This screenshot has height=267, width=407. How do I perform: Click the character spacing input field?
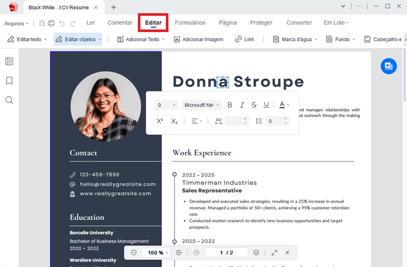(x=234, y=121)
